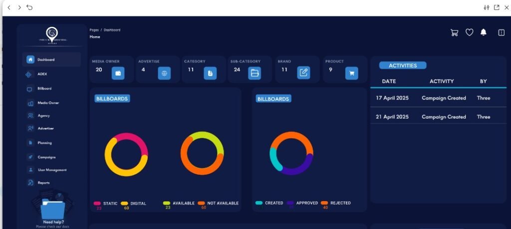Click the Sub-Category folder icon
Viewport: 511px width, 229px height.
point(255,73)
